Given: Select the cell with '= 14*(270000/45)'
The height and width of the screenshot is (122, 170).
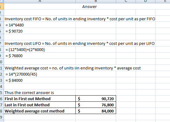Looking at the screenshot, I should coord(40,74).
